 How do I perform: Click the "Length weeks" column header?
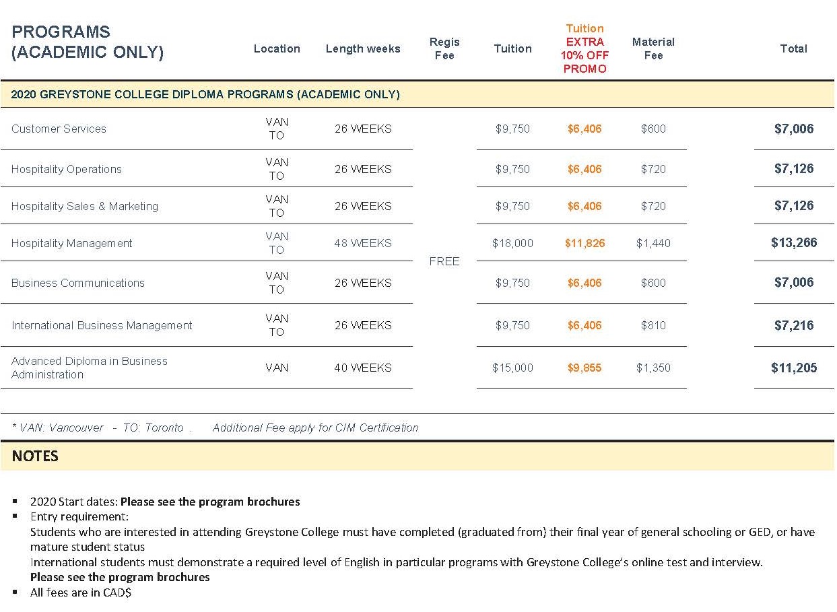click(x=363, y=48)
